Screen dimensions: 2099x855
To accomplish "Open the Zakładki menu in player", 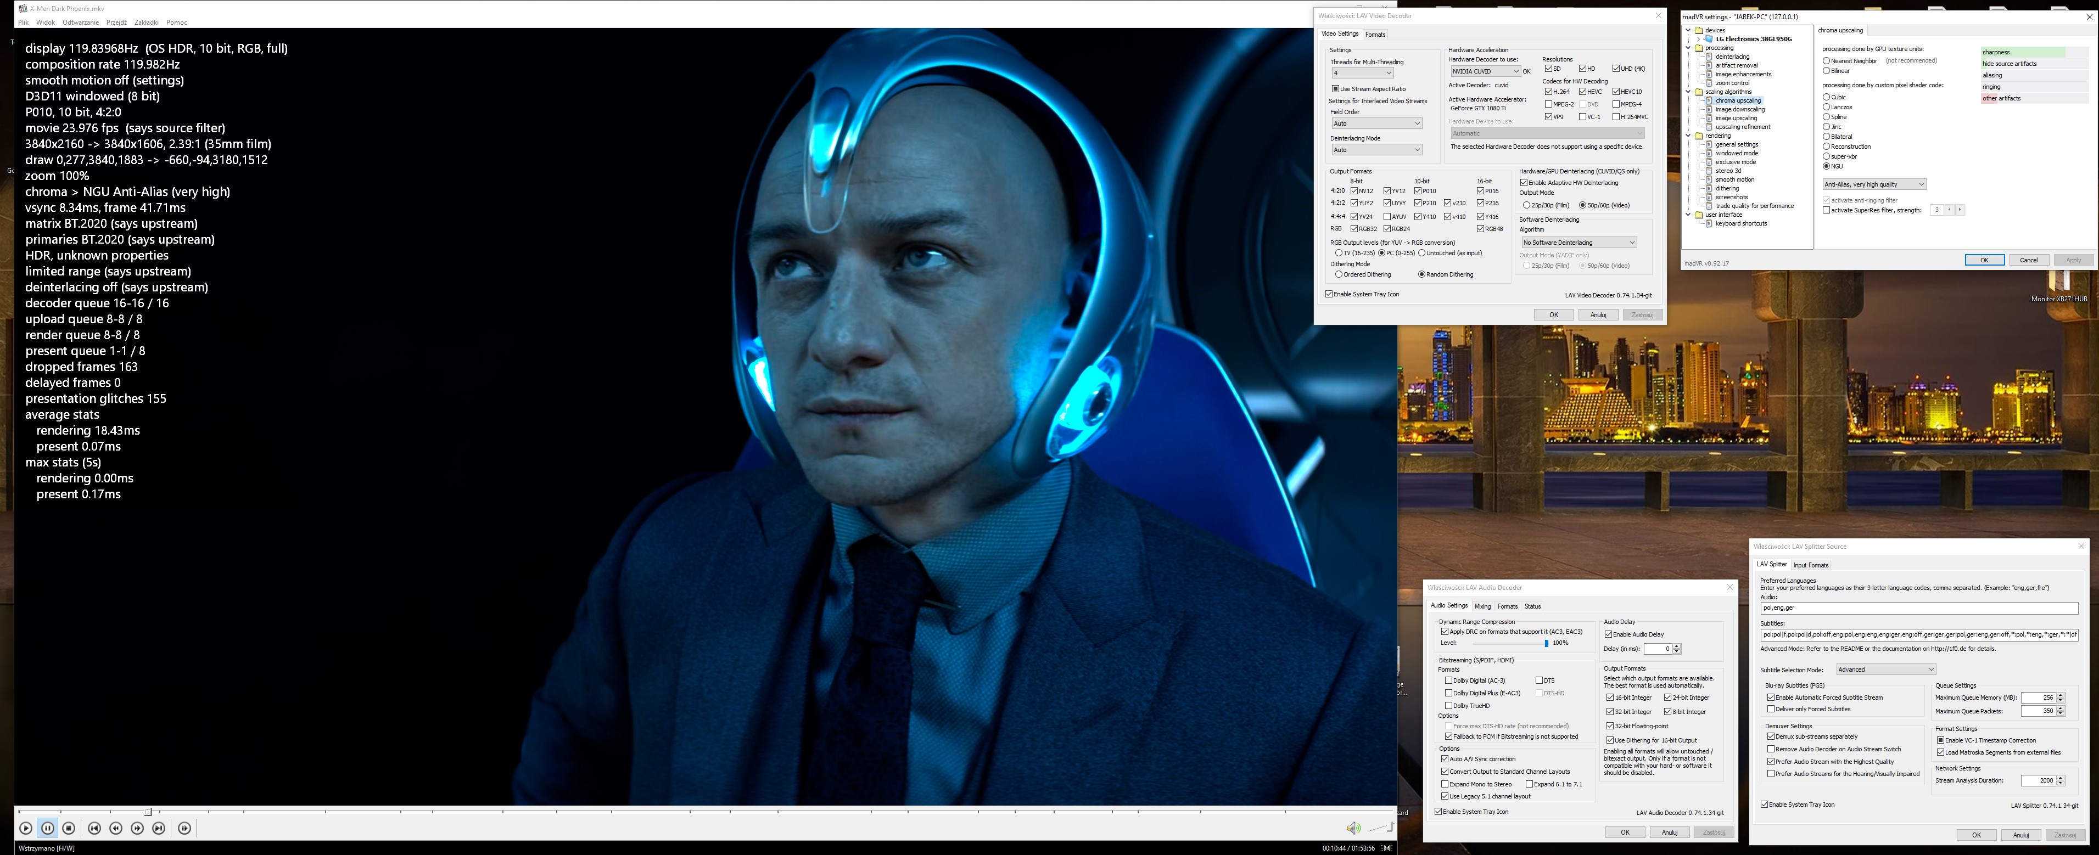I will [147, 22].
